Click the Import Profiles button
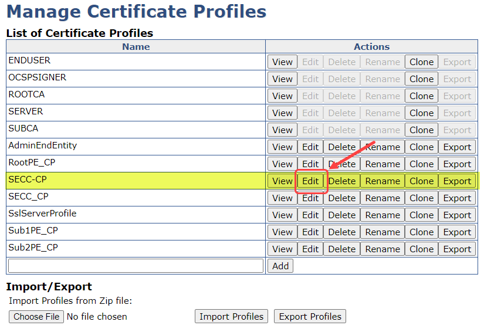The image size is (484, 332). point(231,317)
